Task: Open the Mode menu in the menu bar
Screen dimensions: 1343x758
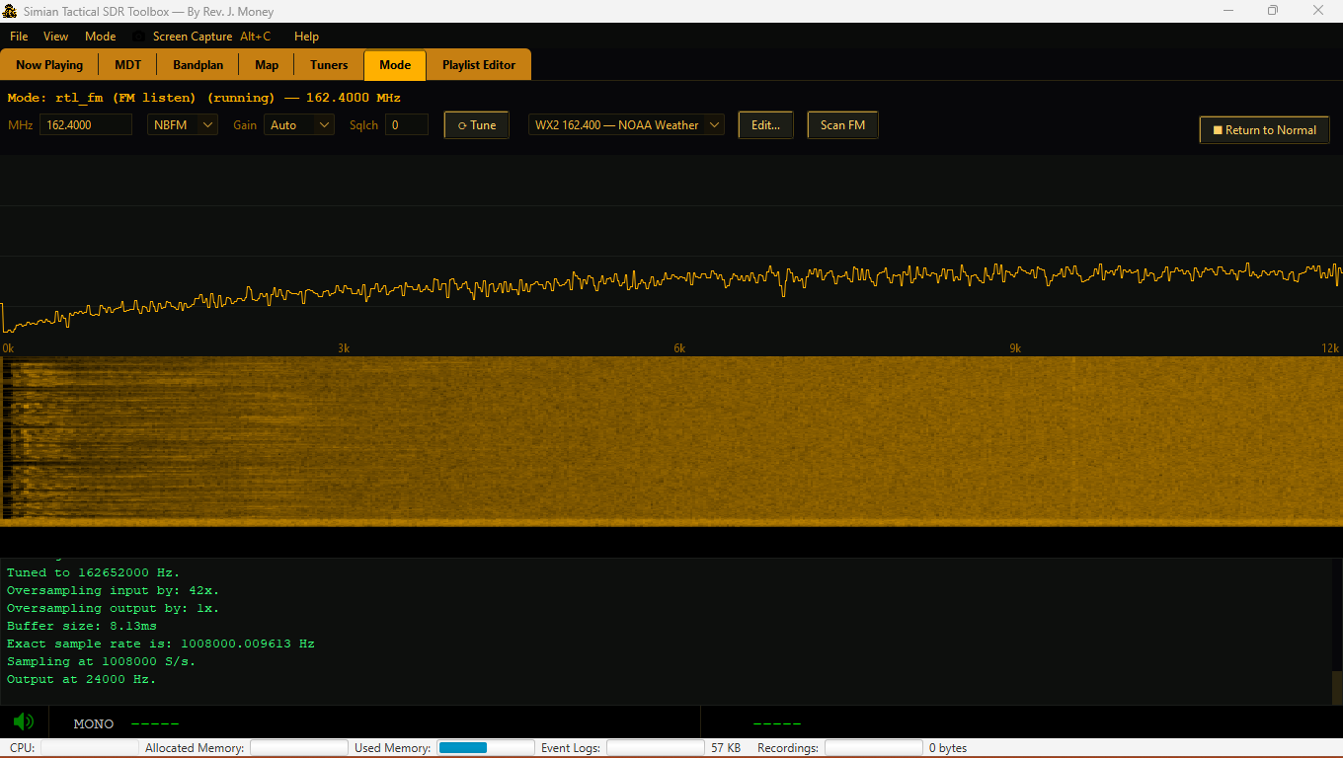Action: coord(100,37)
